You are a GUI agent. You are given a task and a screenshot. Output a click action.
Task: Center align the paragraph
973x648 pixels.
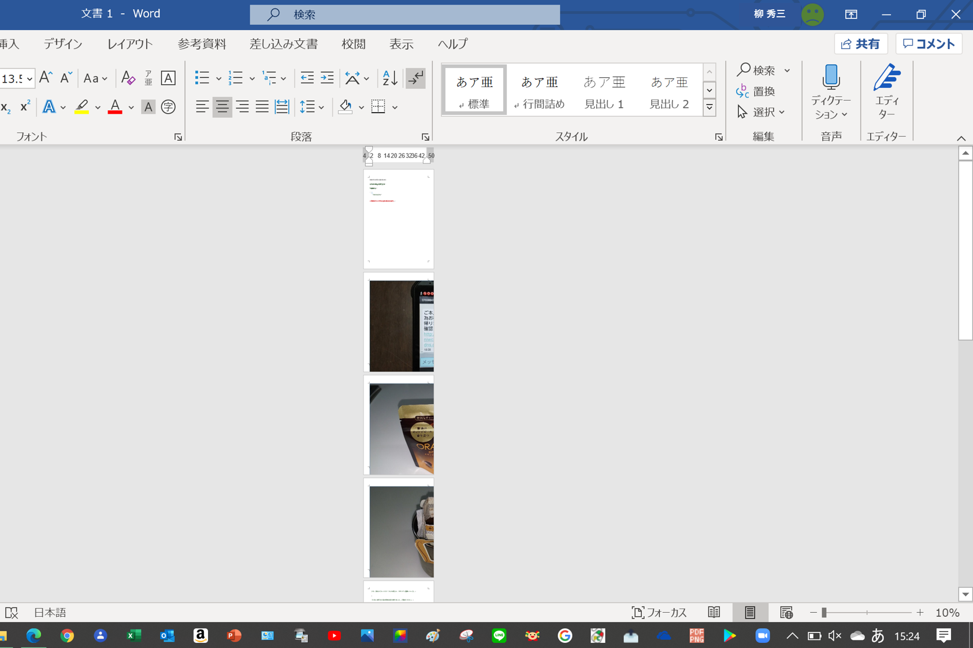[x=222, y=107]
